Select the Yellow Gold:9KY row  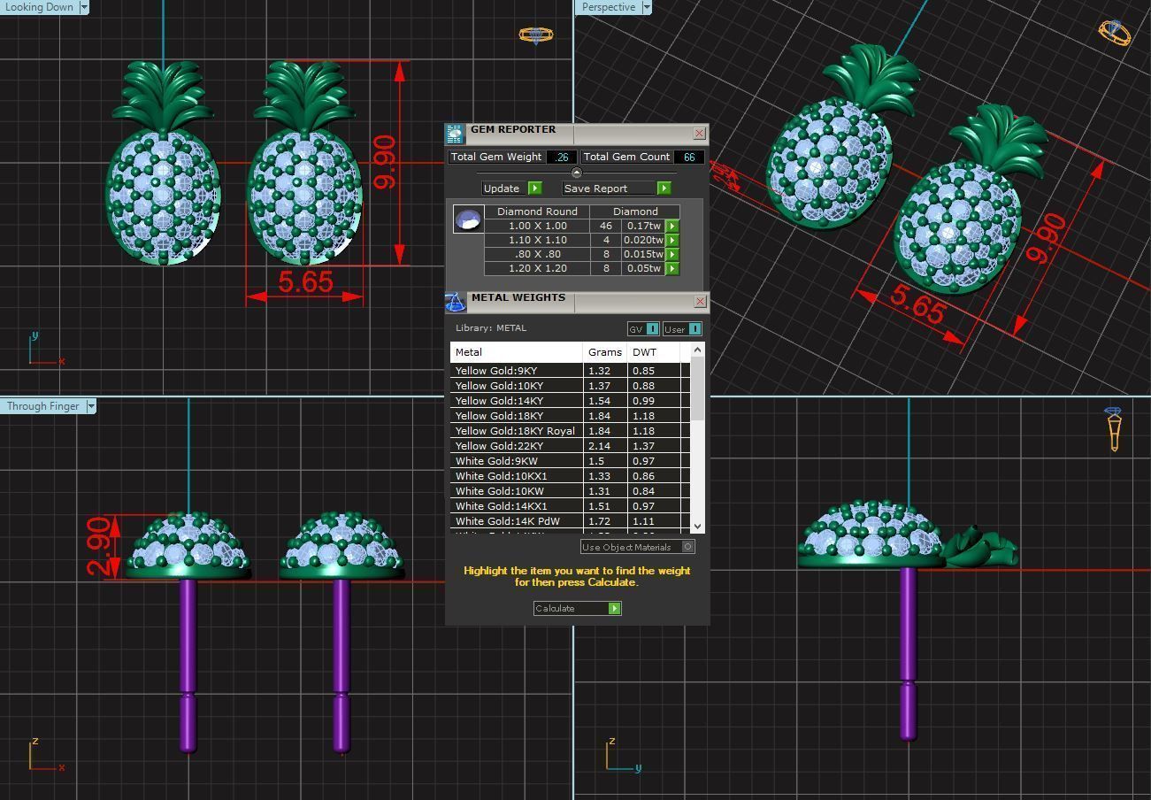[x=570, y=371]
